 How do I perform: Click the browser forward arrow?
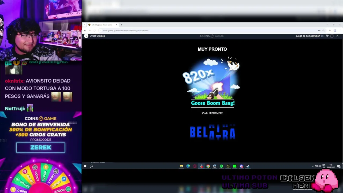pos(90,31)
